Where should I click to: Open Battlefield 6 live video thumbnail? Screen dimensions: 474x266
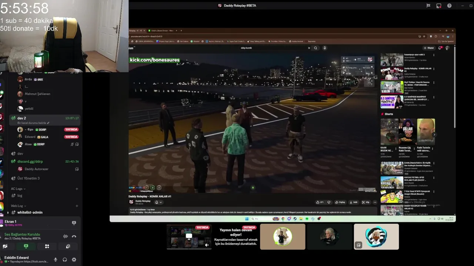tap(392, 168)
